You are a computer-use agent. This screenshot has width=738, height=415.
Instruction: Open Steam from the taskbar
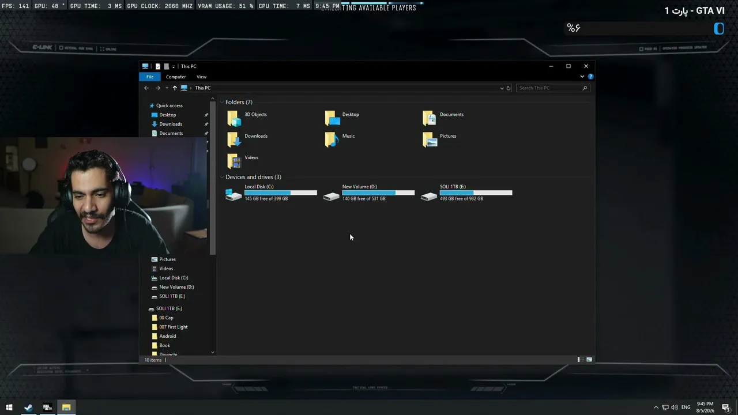coord(28,408)
